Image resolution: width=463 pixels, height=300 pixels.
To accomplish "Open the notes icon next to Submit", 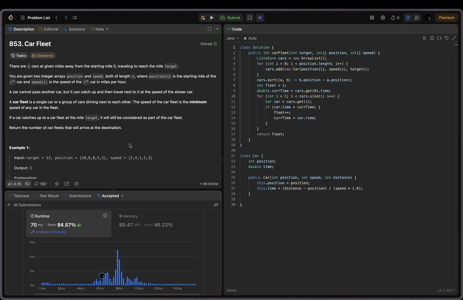I will pos(249,17).
